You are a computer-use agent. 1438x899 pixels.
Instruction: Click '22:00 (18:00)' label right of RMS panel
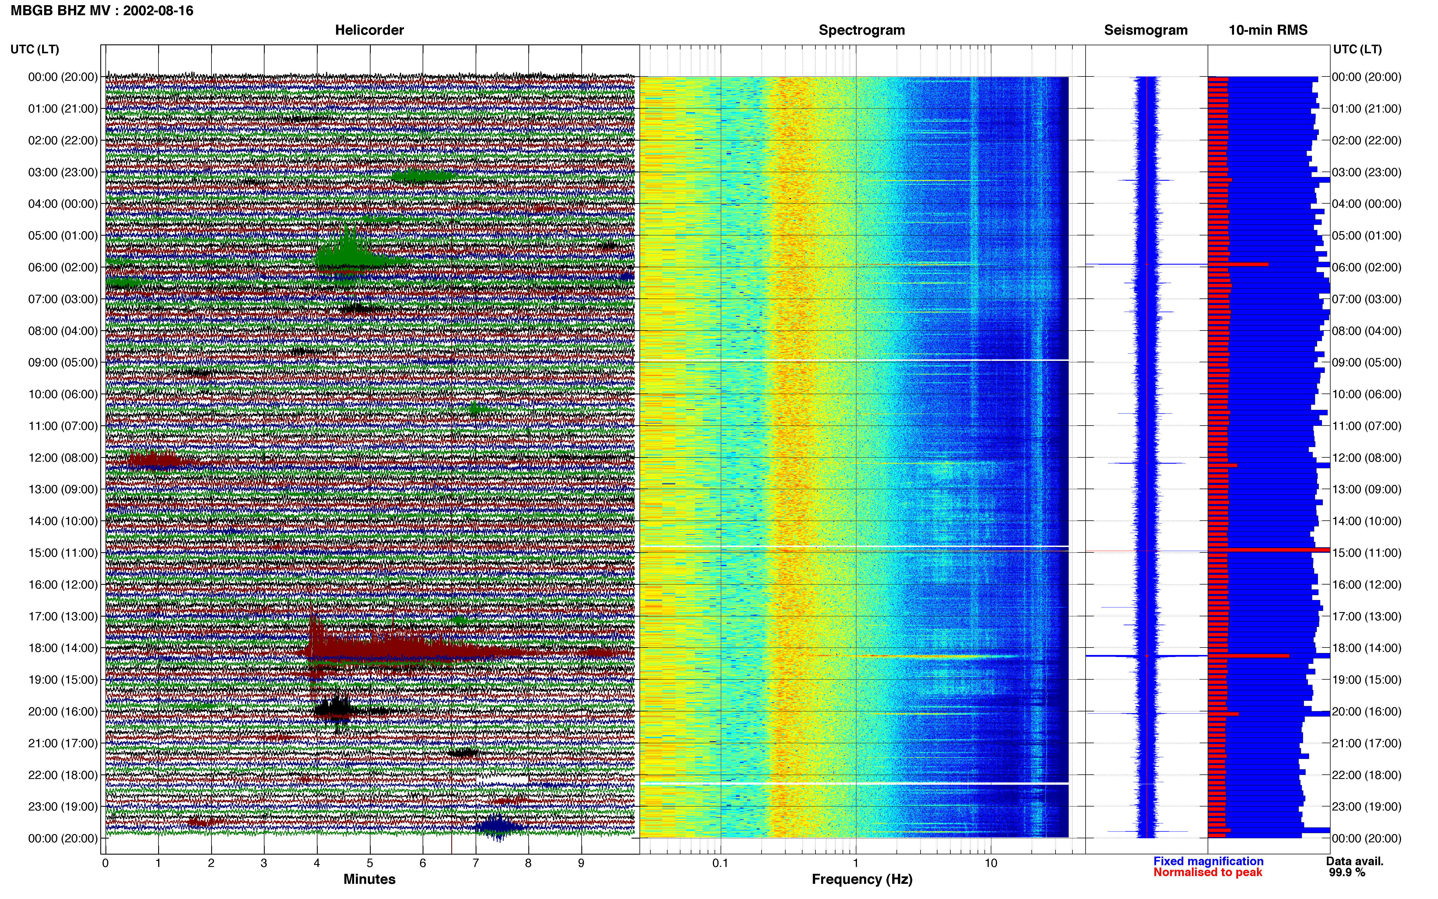(1367, 775)
